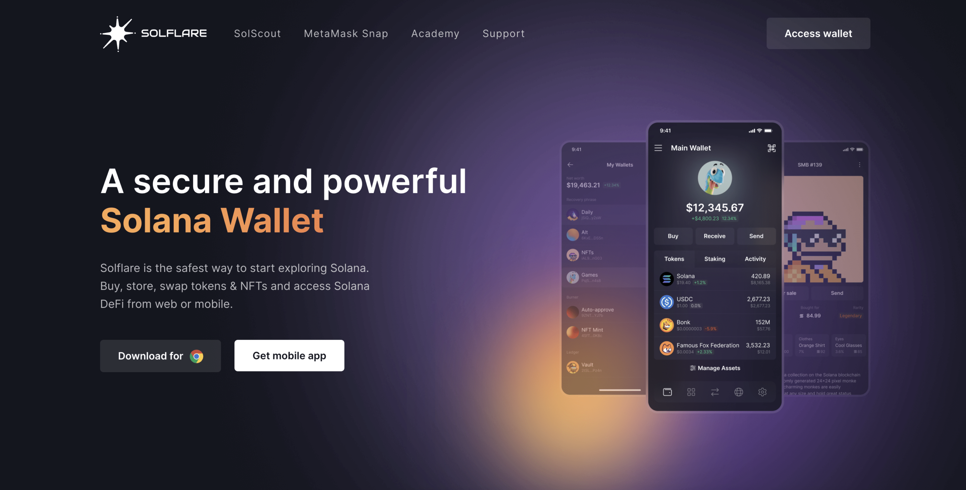Click the Receive action icon in wallet
Image resolution: width=966 pixels, height=490 pixels.
(714, 236)
